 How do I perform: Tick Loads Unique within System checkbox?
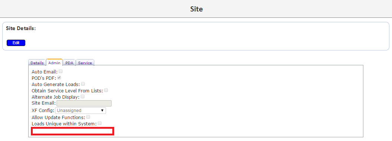click(x=100, y=123)
